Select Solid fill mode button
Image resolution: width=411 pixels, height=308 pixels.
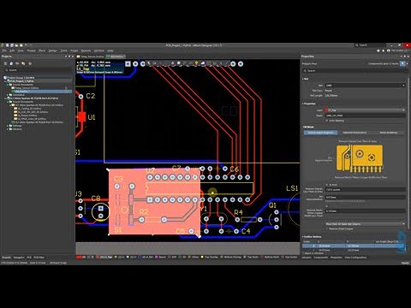coord(320,133)
